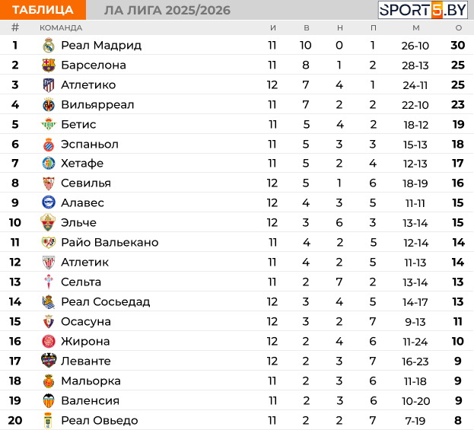Click the Real Madrid club crest
This screenshot has height=430, width=474.
49,46
